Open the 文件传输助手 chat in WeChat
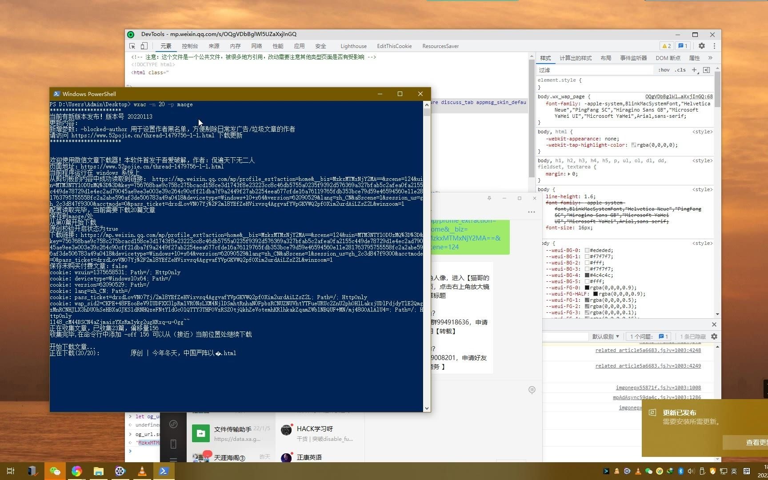This screenshot has width=768, height=480. (231, 433)
